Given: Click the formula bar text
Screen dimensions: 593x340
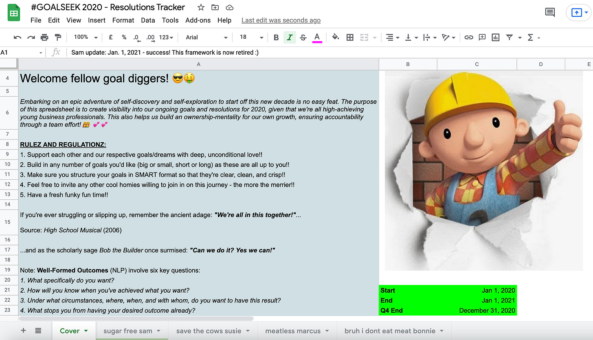Looking at the screenshot, I should coord(165,52).
